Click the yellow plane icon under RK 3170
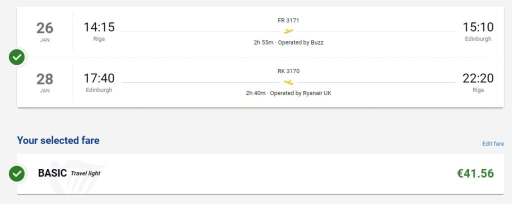 pos(288,82)
